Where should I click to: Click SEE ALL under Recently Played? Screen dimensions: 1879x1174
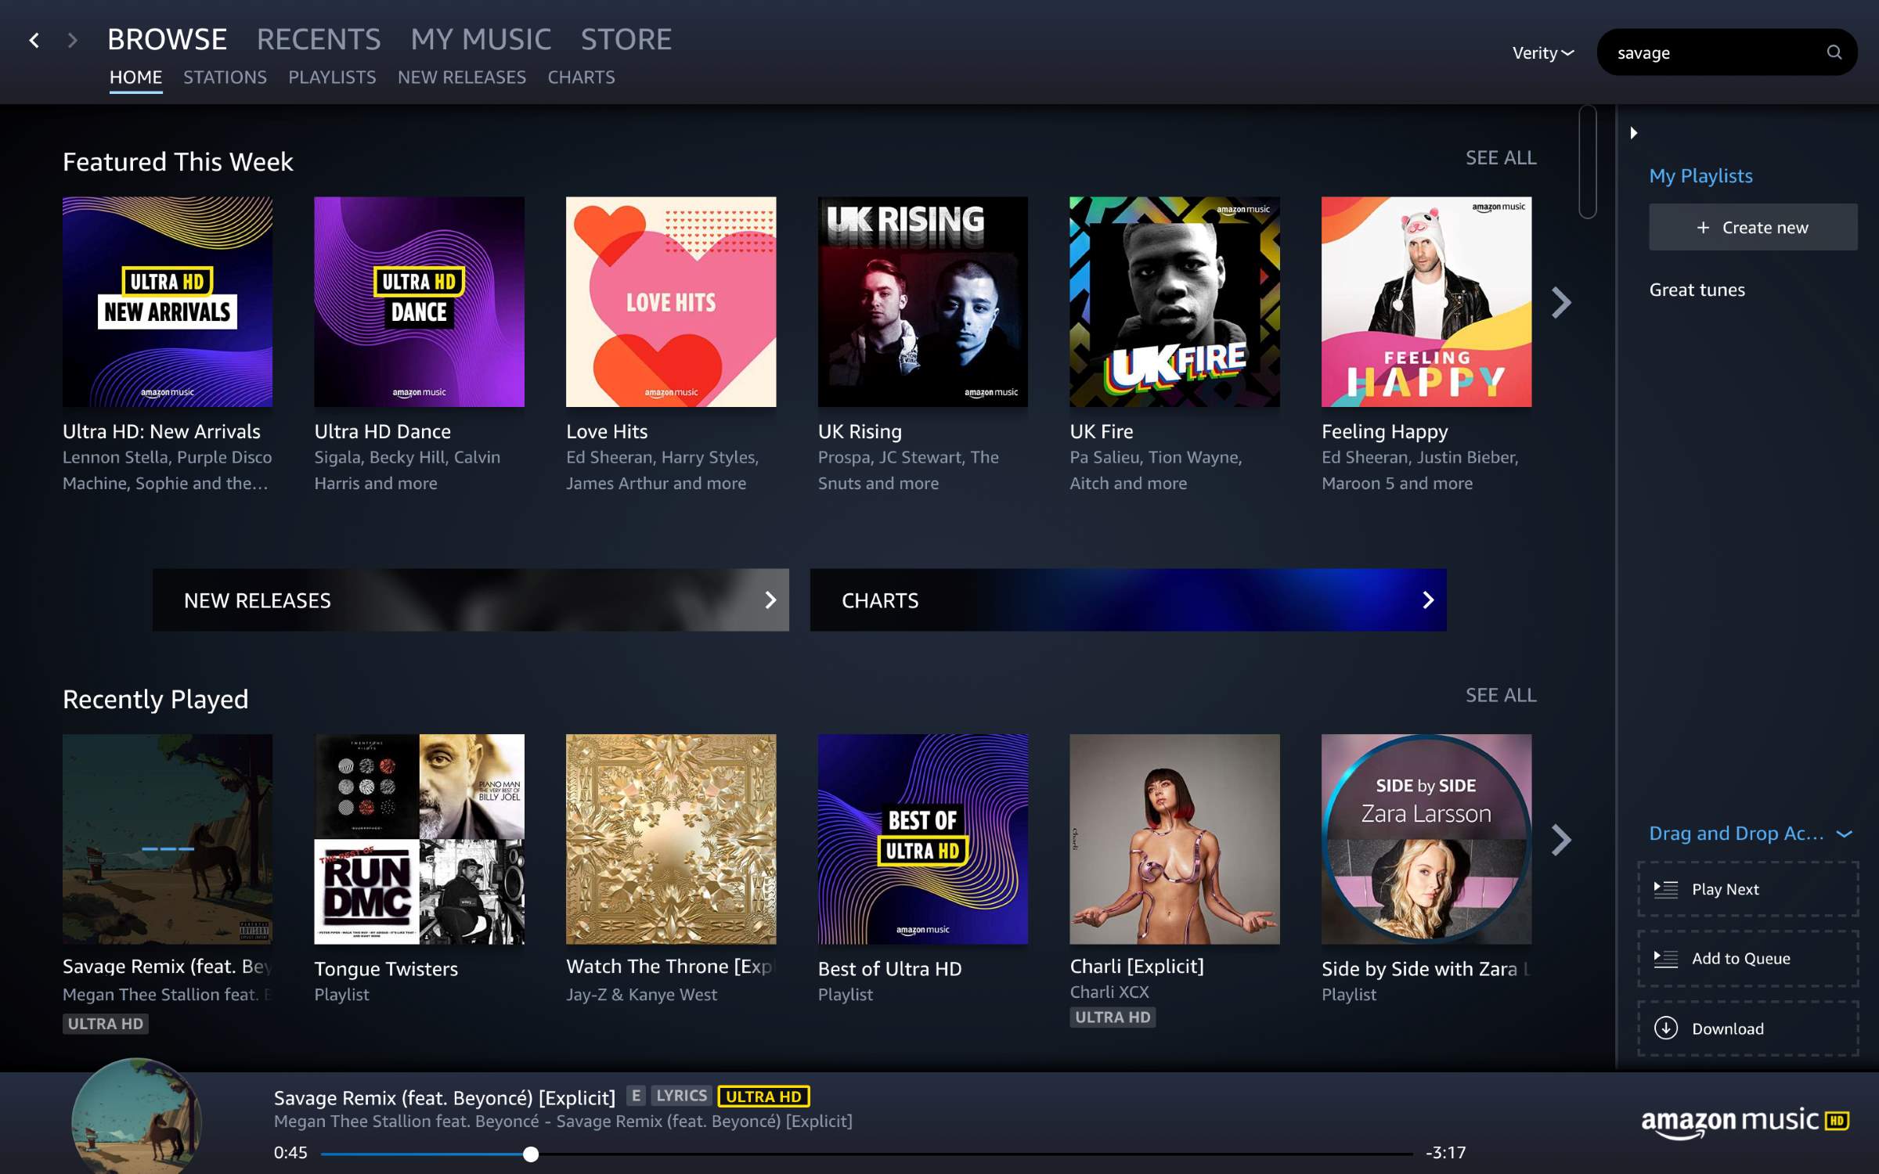click(1500, 695)
